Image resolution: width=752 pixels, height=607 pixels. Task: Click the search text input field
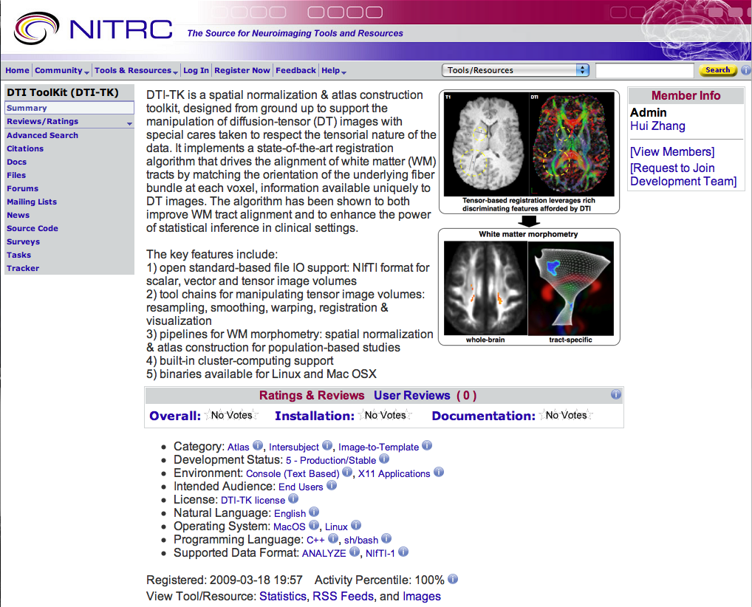644,70
